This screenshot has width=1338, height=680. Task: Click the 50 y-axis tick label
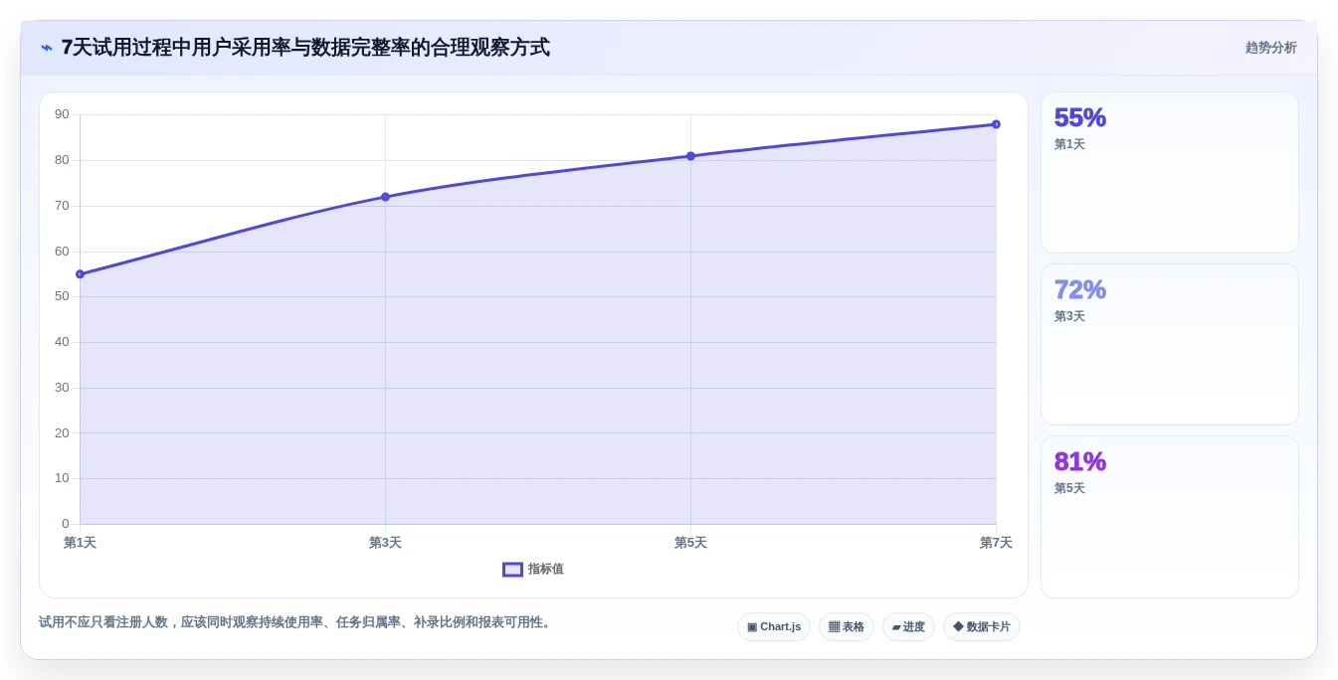coord(62,296)
